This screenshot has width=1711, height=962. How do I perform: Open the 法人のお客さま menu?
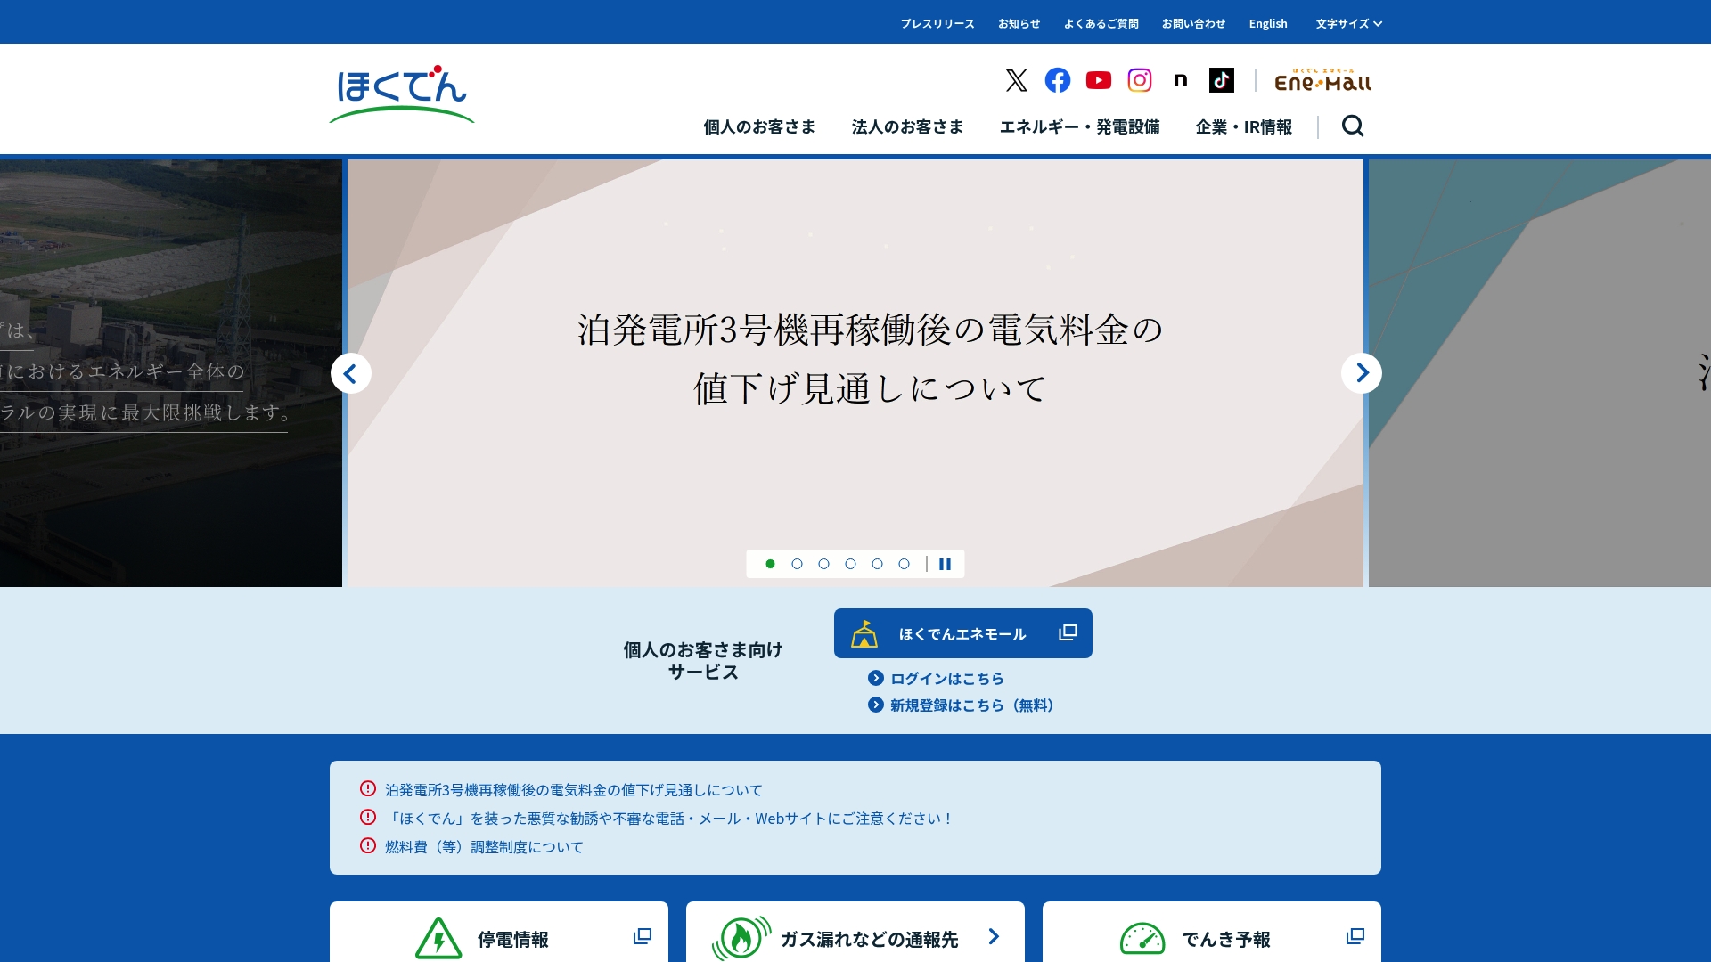pyautogui.click(x=907, y=127)
